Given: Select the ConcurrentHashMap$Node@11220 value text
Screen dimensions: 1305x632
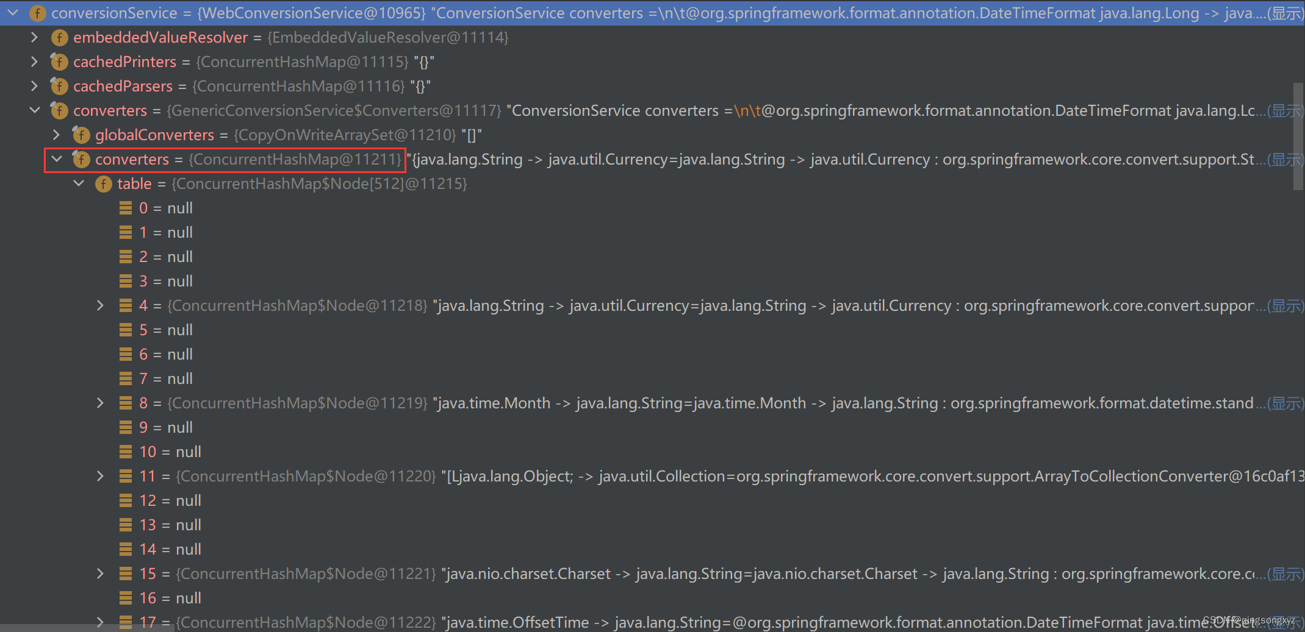Looking at the screenshot, I should click(x=306, y=476).
